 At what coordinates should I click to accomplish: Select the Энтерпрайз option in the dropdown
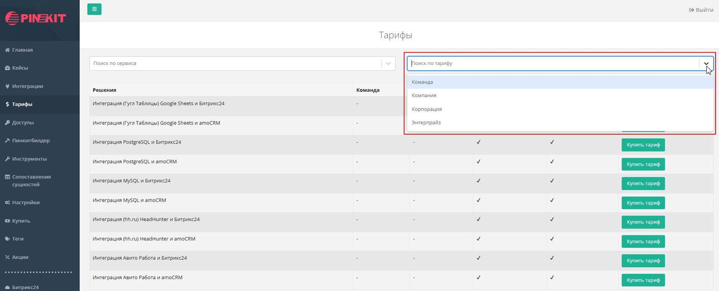(560, 123)
